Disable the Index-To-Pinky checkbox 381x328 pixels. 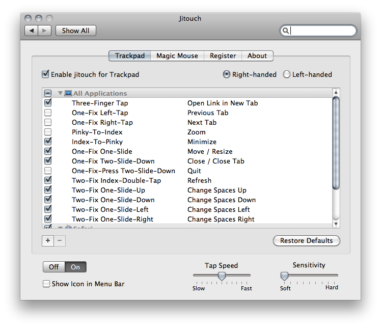48,141
